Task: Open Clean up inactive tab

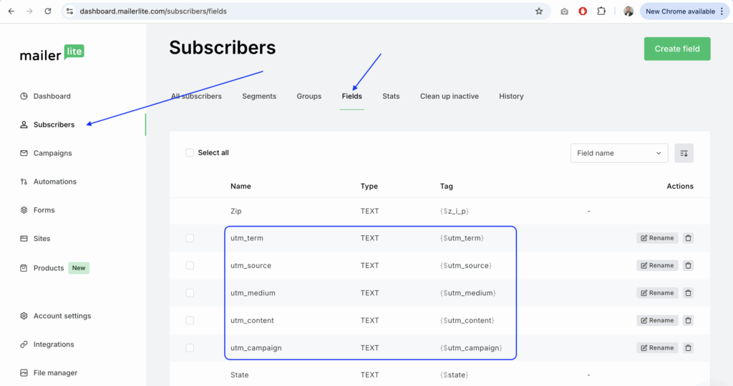Action: (x=450, y=96)
